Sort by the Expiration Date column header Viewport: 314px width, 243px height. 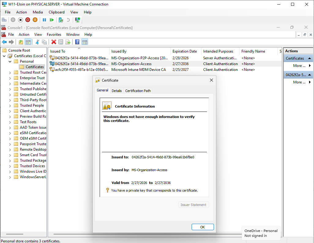(186, 51)
